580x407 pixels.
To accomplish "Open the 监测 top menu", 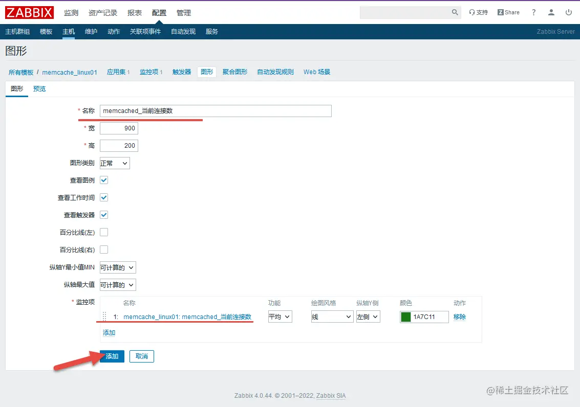I will [71, 13].
